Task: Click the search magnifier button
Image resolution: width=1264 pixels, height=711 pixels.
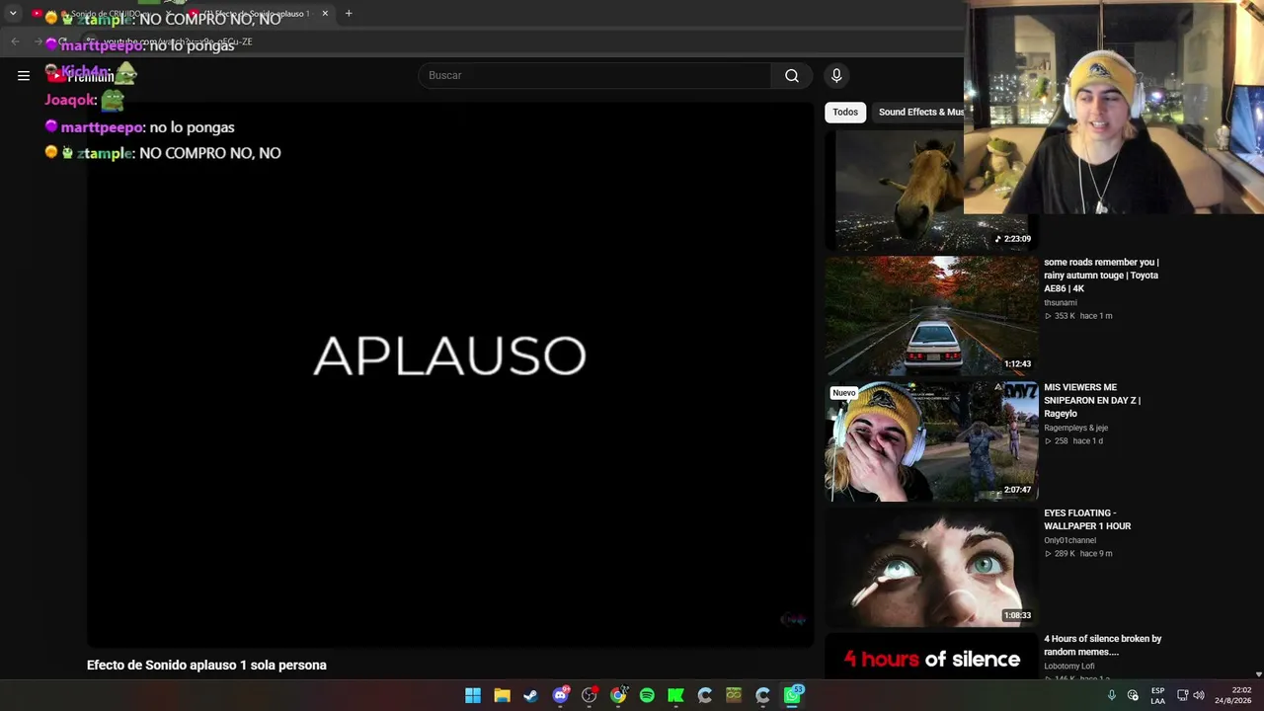Action: pyautogui.click(x=792, y=75)
